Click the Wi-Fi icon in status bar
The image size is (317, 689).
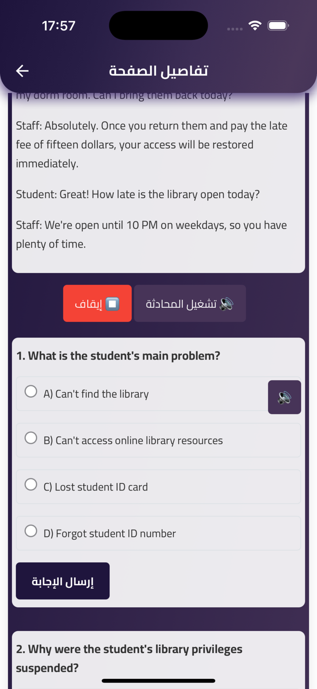point(255,26)
